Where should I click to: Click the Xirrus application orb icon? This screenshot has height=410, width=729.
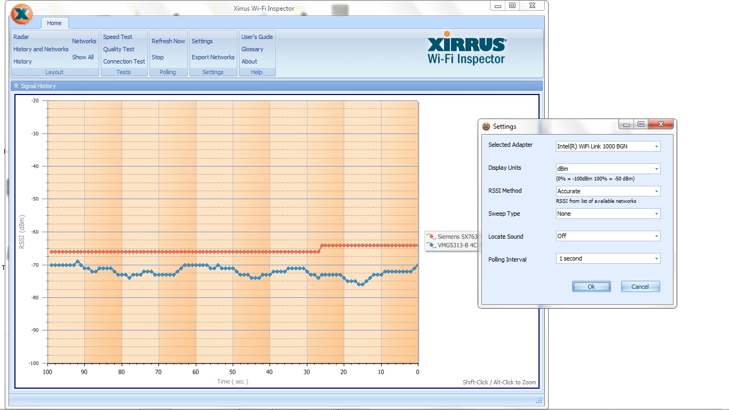point(21,14)
